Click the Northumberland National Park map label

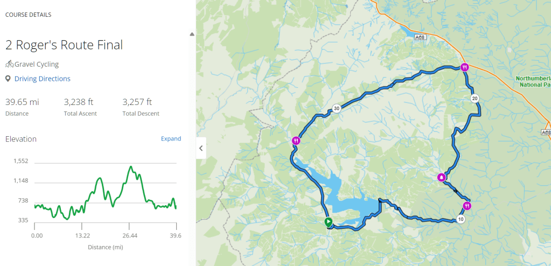pos(533,81)
